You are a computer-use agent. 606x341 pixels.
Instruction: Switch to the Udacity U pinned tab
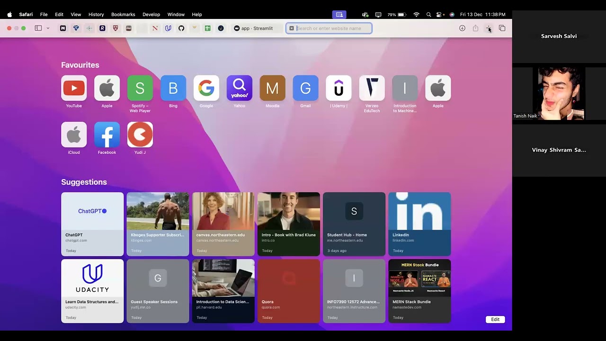coord(168,28)
